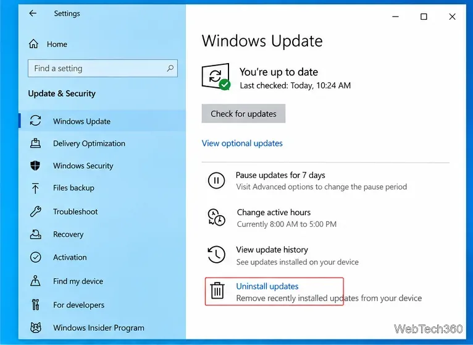Viewport: 473px width, 345px height.
Task: Go to Home in Settings
Action: (x=57, y=44)
